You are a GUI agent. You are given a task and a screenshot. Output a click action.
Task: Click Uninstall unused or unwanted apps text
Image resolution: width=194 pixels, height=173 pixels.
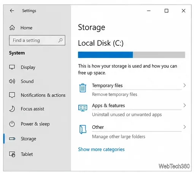point(127,115)
